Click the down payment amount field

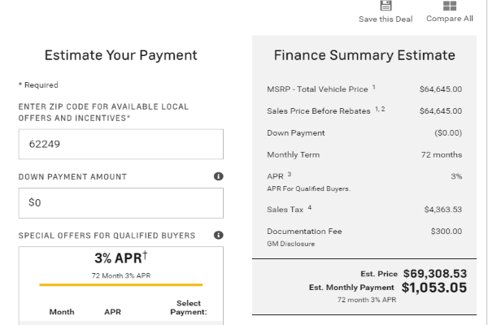point(120,203)
